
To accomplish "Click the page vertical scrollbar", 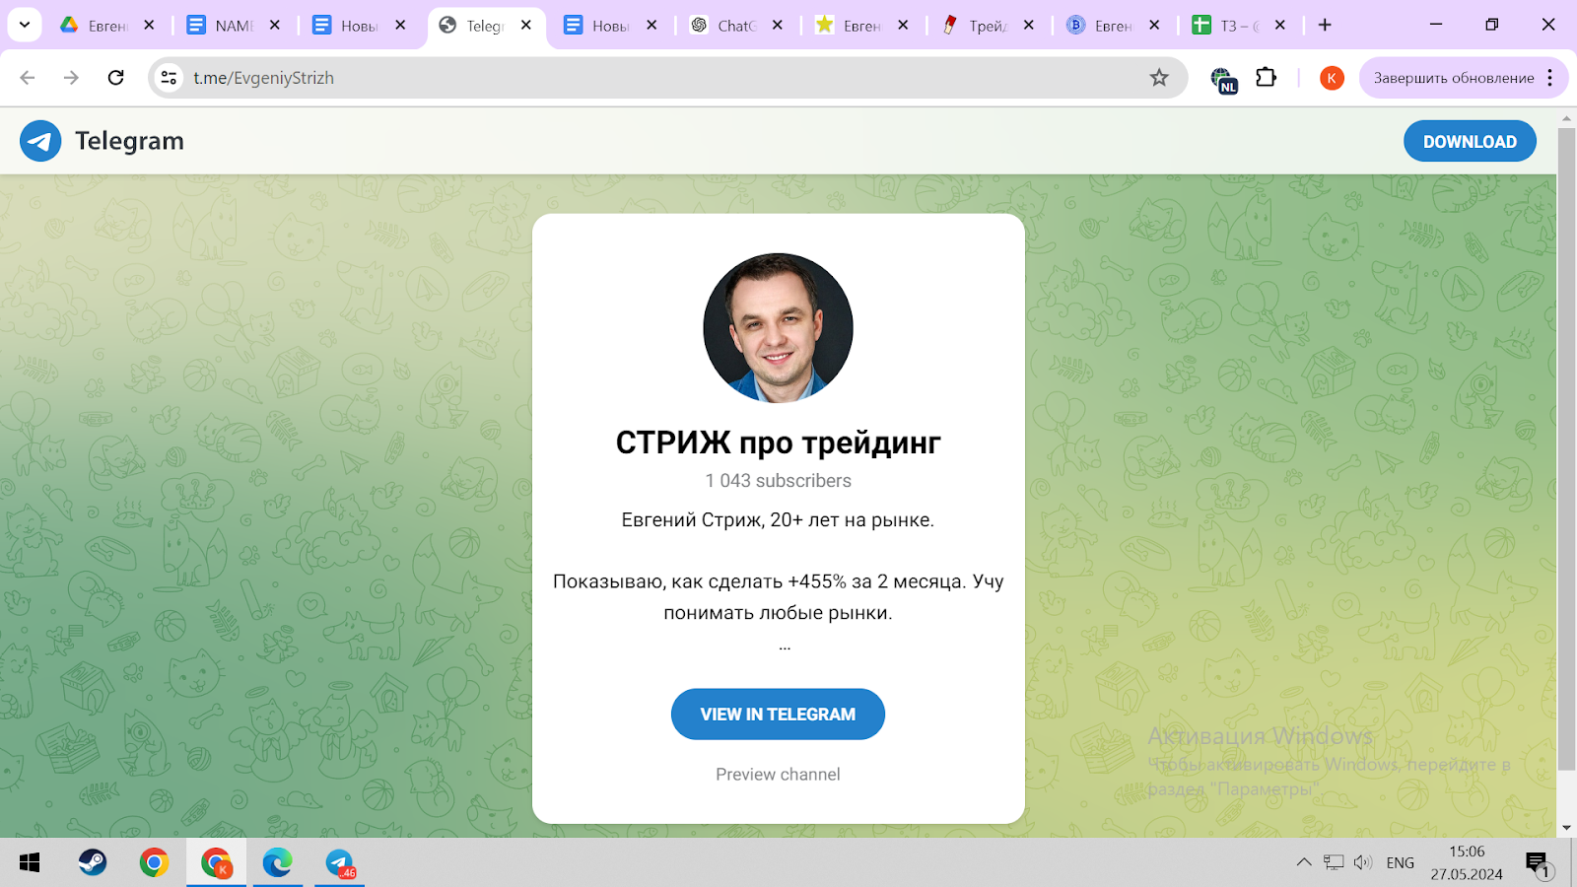I will (1566, 448).
